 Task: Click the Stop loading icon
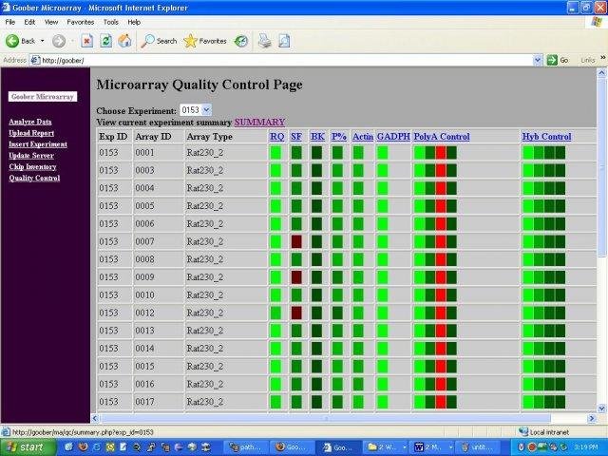tap(86, 41)
